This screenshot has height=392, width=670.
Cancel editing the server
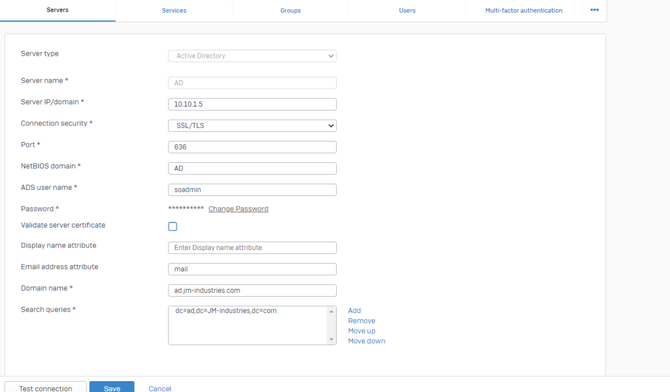160,388
